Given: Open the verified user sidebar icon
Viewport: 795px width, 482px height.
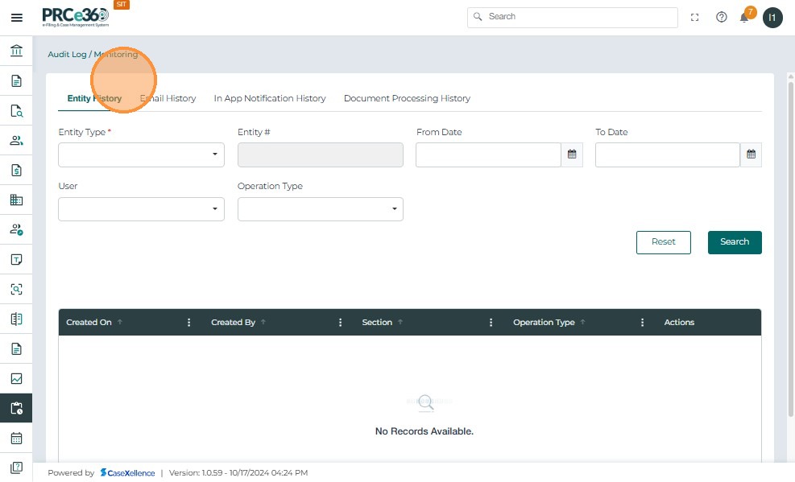Looking at the screenshot, I should pos(16,230).
